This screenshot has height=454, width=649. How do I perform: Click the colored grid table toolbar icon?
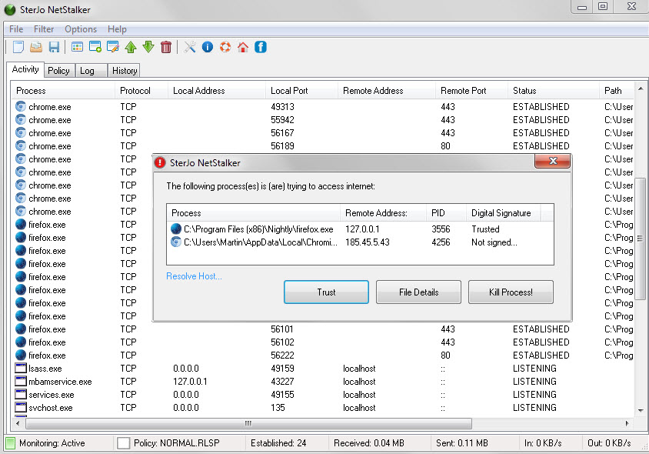pyautogui.click(x=77, y=47)
